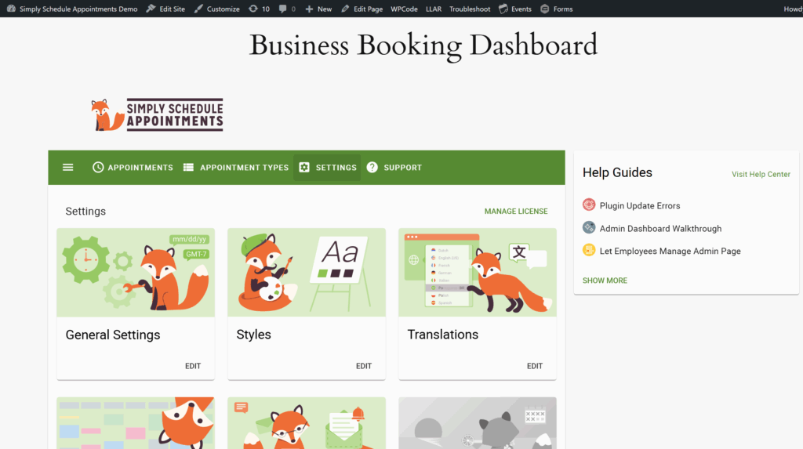
Task: Open Plugin Update Errors guide
Action: pyautogui.click(x=640, y=206)
